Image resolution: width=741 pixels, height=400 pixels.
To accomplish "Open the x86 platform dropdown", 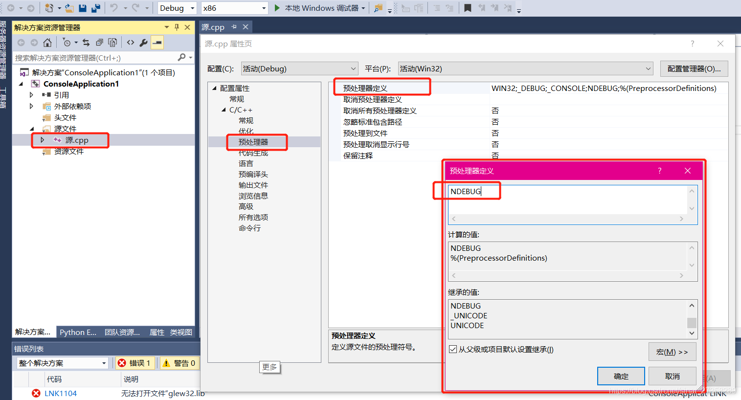I will coord(235,8).
